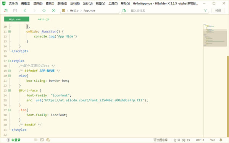Click the box-sizing: border-box text
This screenshot has height=143, width=229.
pyautogui.click(x=48, y=81)
